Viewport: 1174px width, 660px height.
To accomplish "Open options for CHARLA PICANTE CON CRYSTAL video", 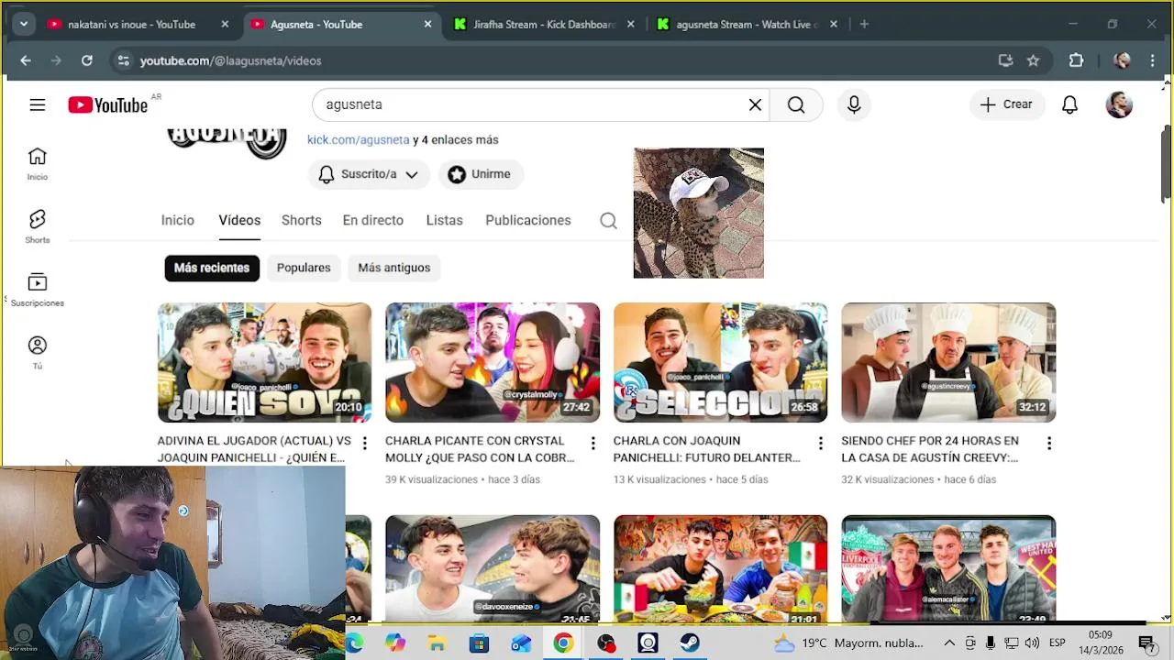I will pyautogui.click(x=593, y=444).
